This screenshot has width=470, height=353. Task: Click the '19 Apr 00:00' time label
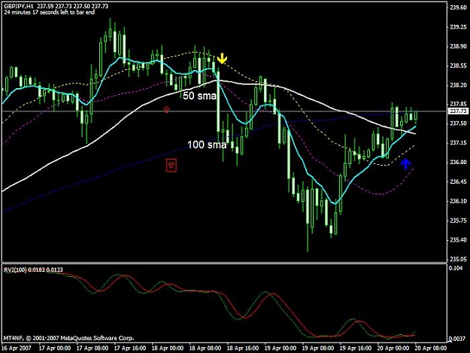(x=280, y=348)
